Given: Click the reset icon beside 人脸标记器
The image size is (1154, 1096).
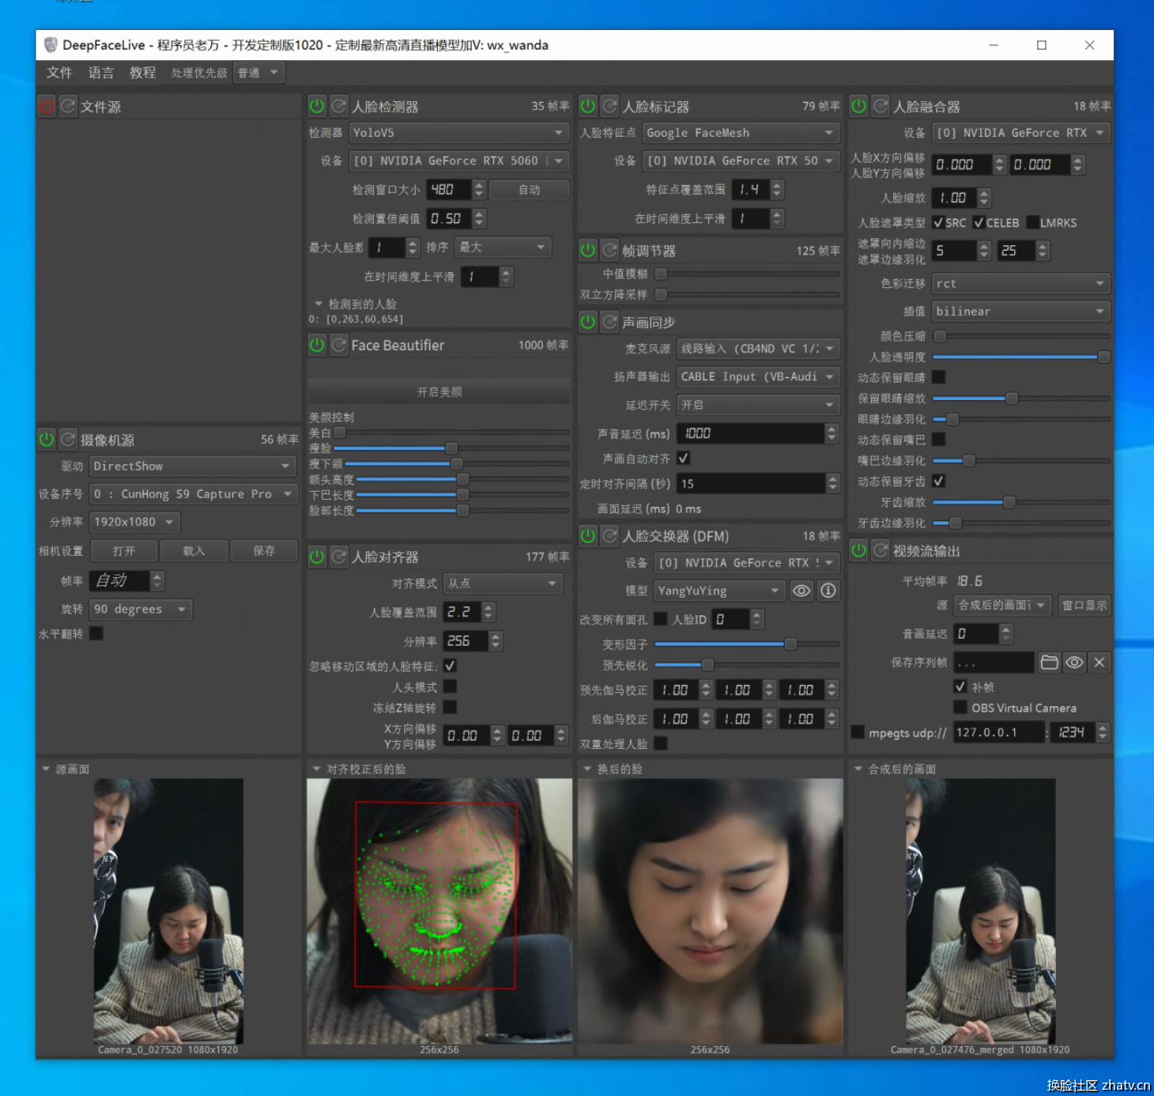Looking at the screenshot, I should click(609, 106).
